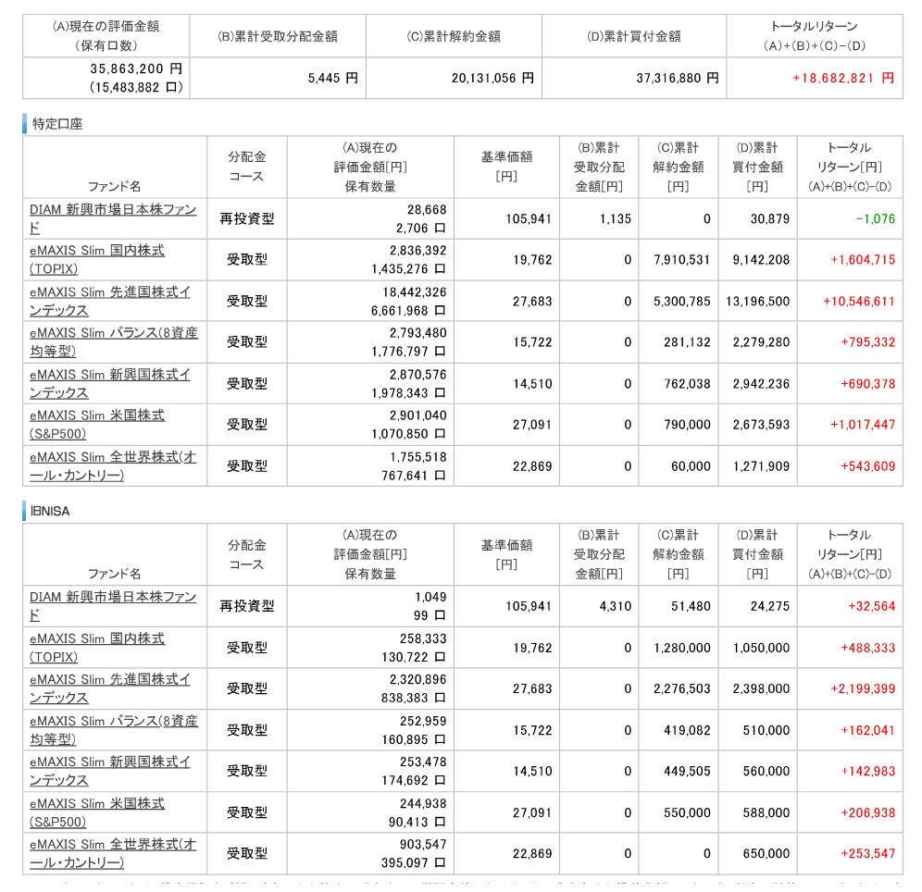
Task: Click return value +10,546,611
Action: pos(859,302)
